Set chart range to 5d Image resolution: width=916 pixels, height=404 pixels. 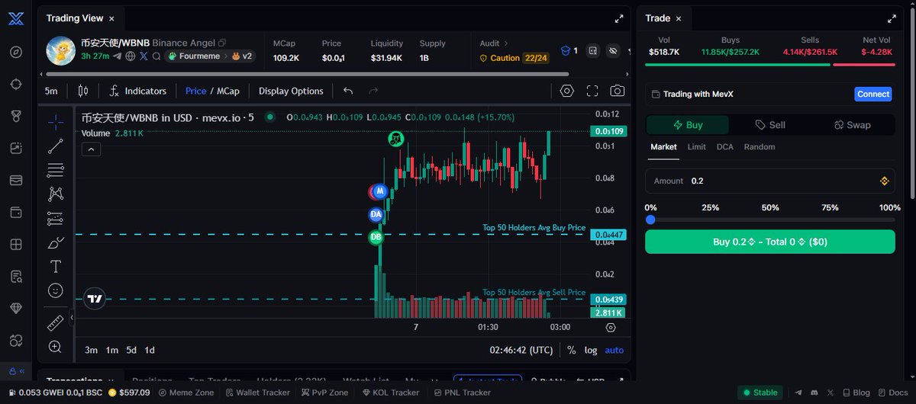131,350
